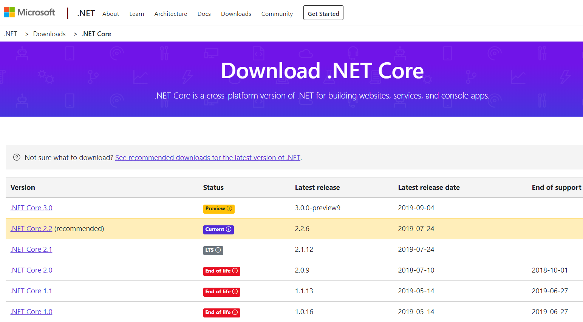The image size is (583, 322).
Task: Open the recommended .NET Core 2.2 link
Action: click(x=31, y=229)
